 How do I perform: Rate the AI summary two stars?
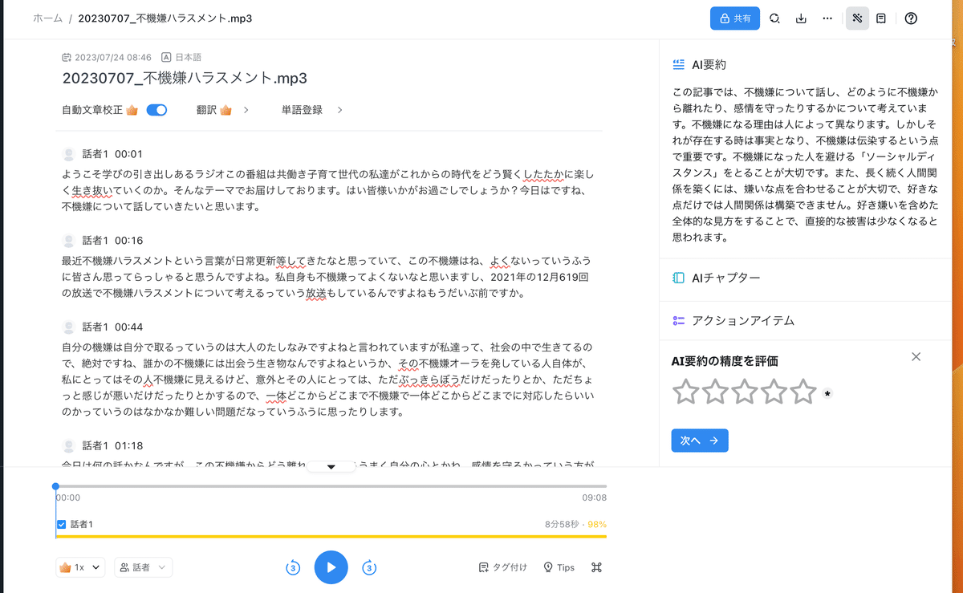(x=715, y=392)
